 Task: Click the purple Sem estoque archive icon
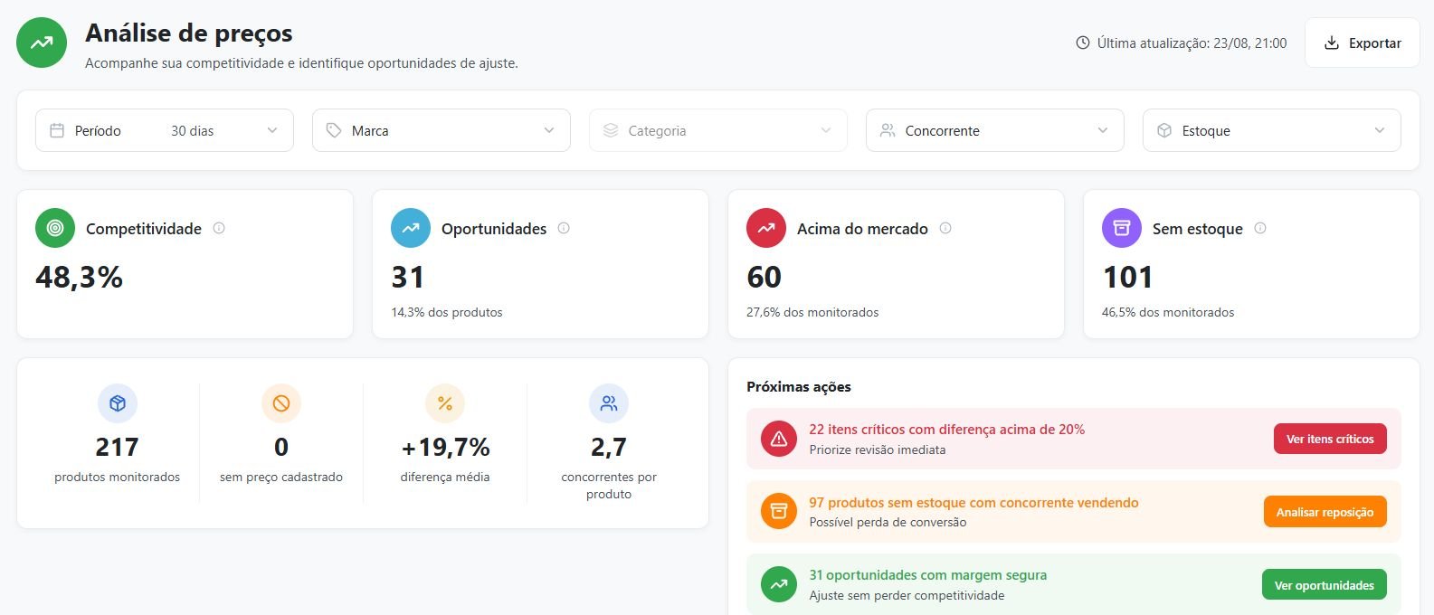[x=1122, y=228]
